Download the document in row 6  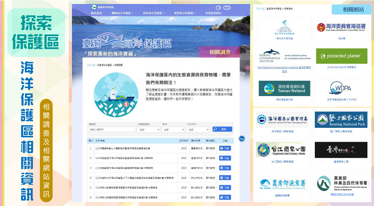click(x=225, y=197)
